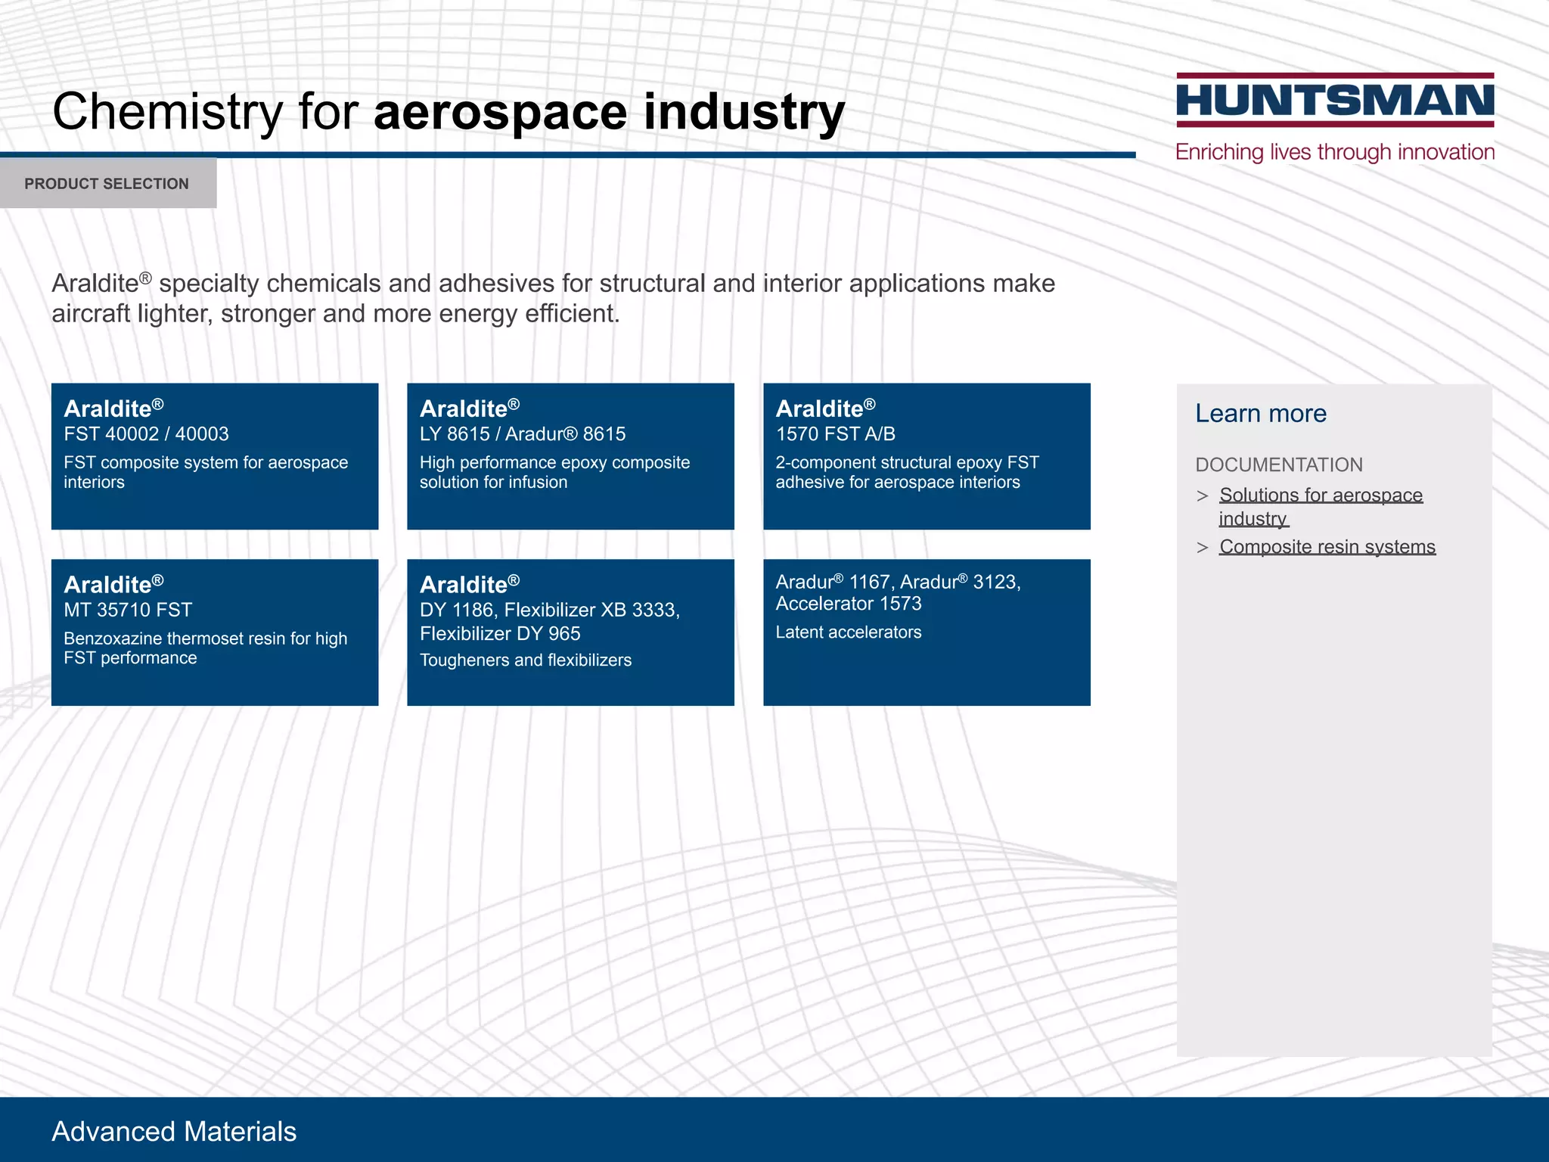Select Araldite MT 35710 FST tile
This screenshot has height=1162, width=1549.
[x=215, y=632]
